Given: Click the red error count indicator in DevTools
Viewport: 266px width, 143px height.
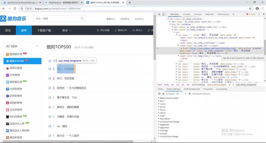Looking at the screenshot, I should (248, 14).
